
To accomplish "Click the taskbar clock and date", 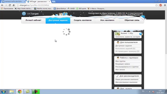I will (160, 92).
